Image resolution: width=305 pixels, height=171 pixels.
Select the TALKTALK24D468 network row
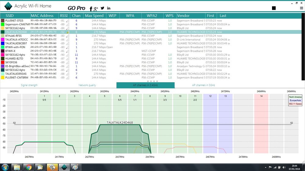click(151, 32)
